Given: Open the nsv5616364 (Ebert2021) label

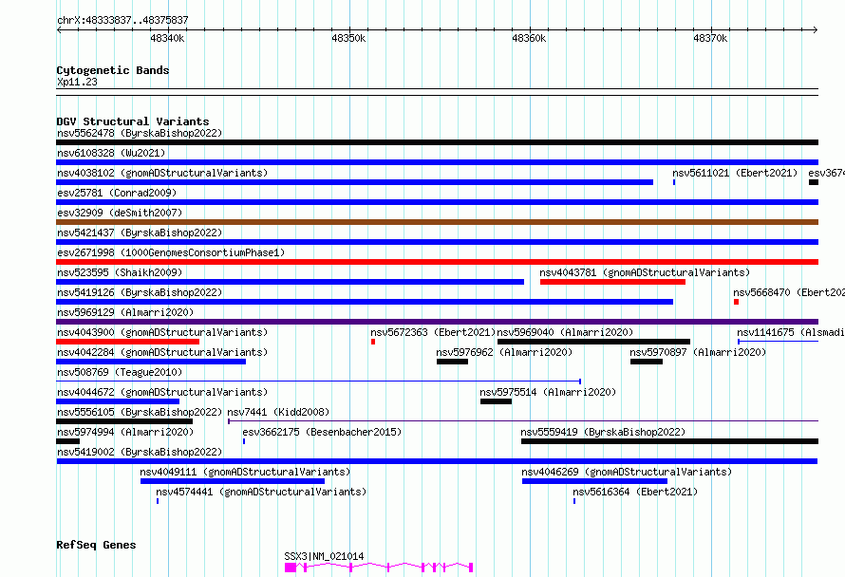Looking at the screenshot, I should (635, 492).
